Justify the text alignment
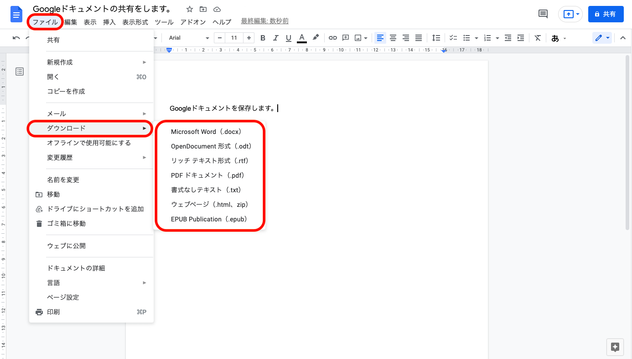Viewport: 632px width, 359px height. click(x=419, y=38)
